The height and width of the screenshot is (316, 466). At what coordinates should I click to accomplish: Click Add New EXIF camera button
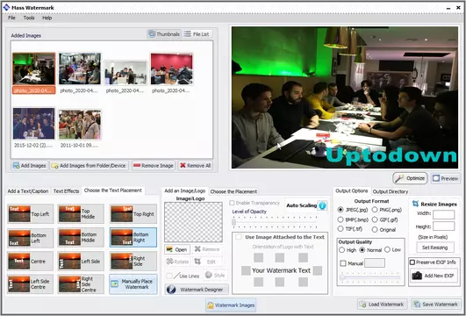[x=434, y=276]
